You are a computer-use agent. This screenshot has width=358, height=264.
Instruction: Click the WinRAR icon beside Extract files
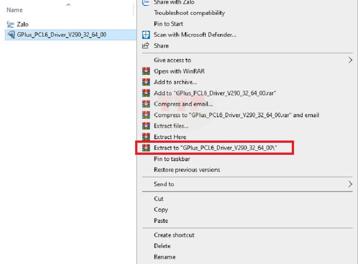145,126
